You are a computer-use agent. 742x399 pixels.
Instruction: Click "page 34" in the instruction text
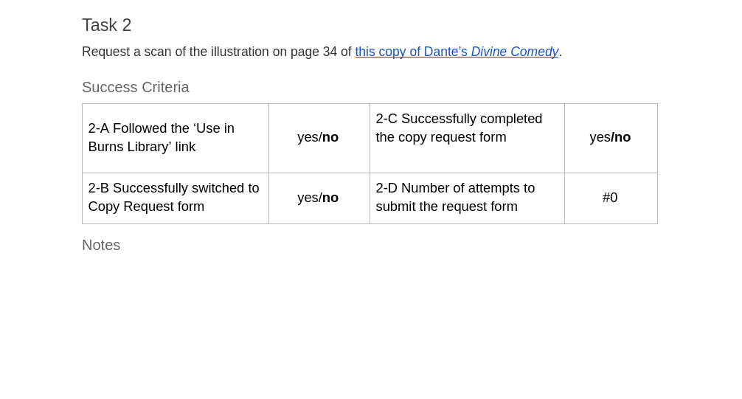[x=315, y=52]
